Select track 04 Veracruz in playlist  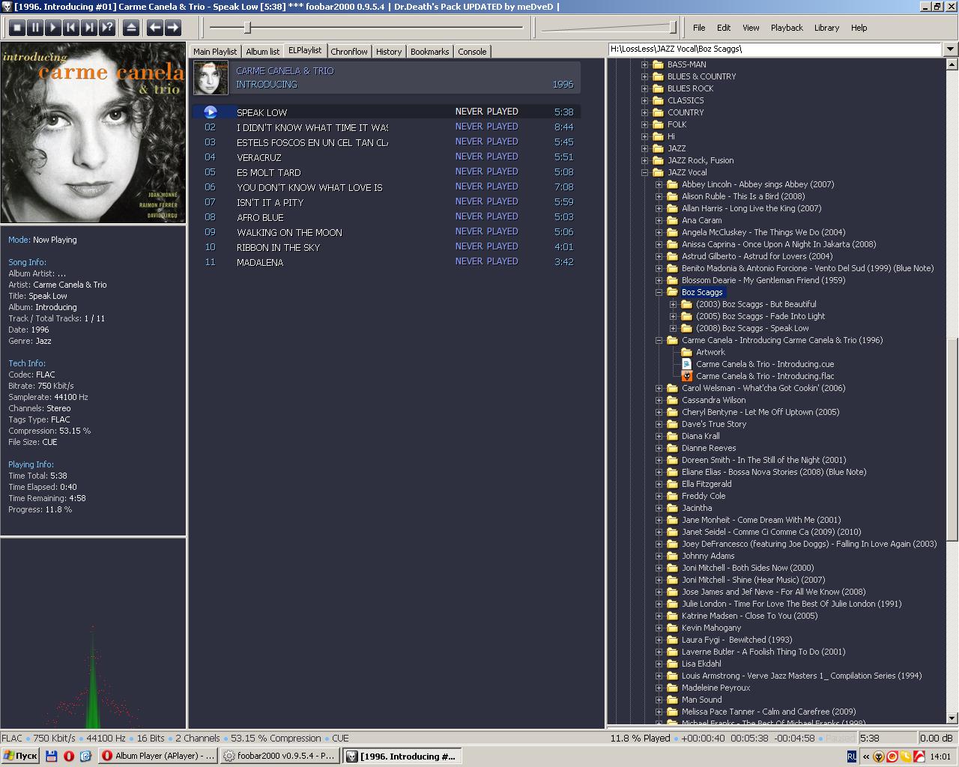(x=258, y=157)
